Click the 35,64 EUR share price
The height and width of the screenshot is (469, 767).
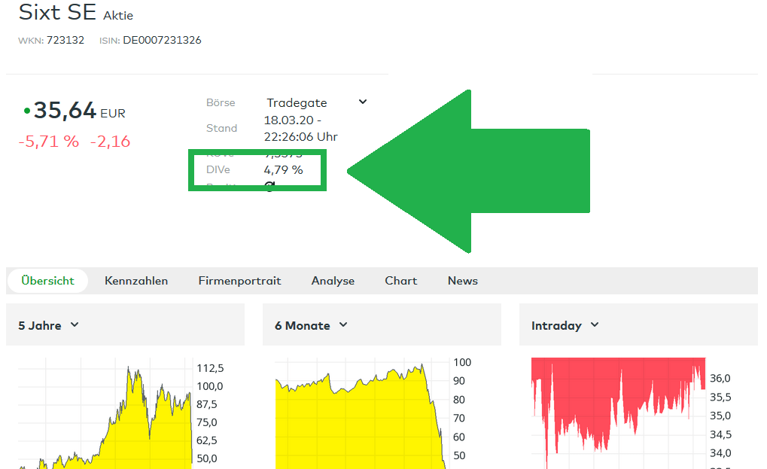[79, 111]
